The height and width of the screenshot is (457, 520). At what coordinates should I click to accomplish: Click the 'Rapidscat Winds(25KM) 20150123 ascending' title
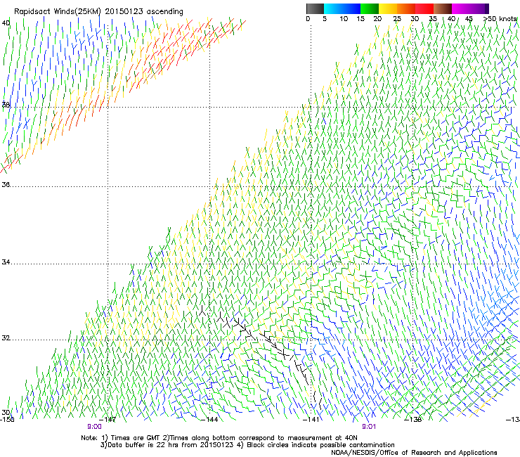coord(98,12)
